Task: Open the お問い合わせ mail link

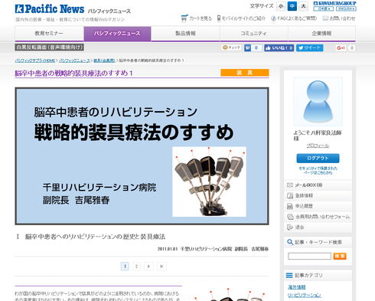Action: 339,18
